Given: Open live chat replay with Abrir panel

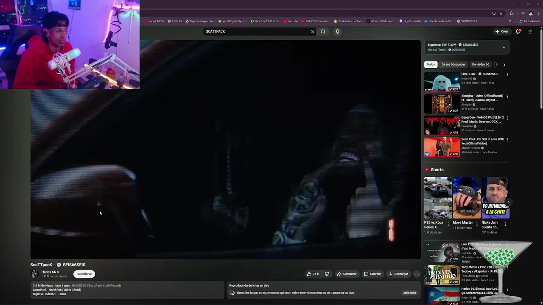Looking at the screenshot, I should click(x=409, y=293).
